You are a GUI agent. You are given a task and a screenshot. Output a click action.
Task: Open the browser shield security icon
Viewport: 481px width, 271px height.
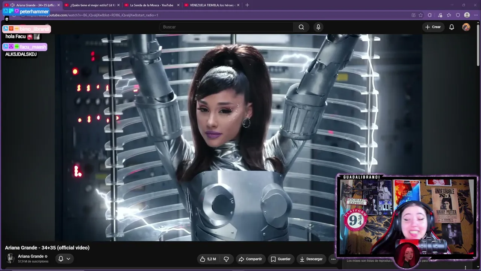[458, 15]
